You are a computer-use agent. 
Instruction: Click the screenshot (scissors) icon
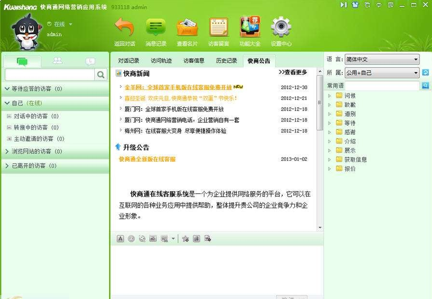click(x=164, y=239)
